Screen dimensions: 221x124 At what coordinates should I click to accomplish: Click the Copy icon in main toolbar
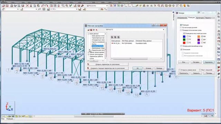coord(35,6)
